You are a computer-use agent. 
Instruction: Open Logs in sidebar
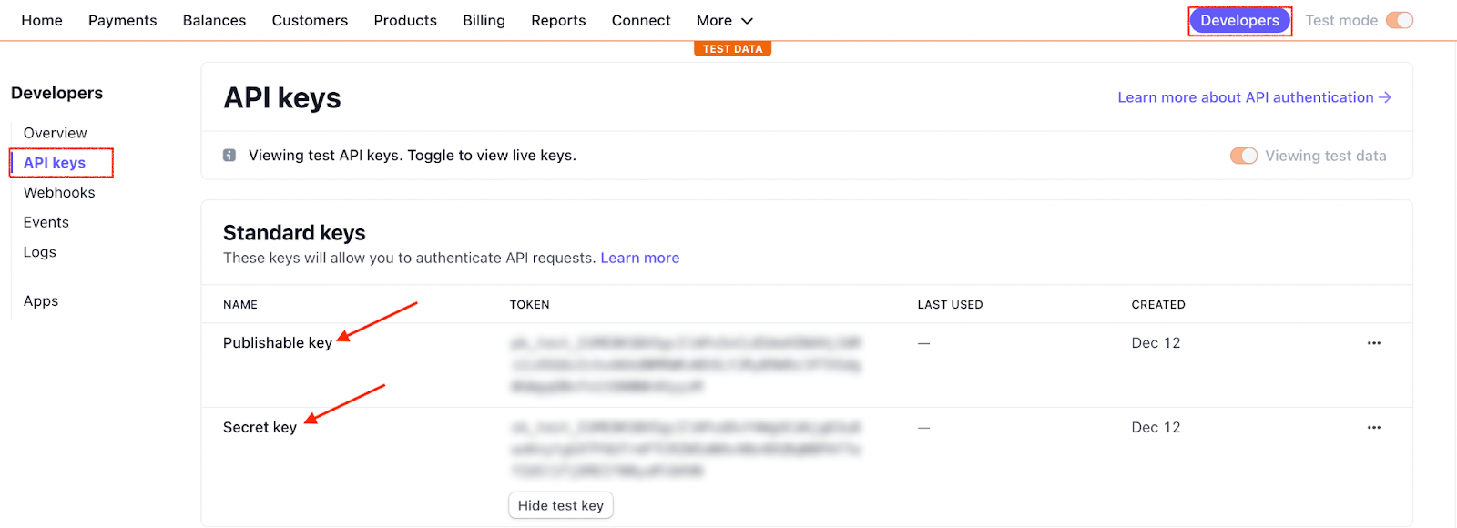click(x=40, y=252)
